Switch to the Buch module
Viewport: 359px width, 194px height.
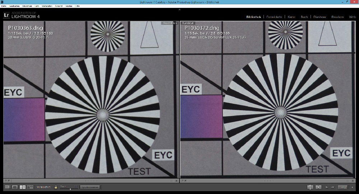[x=304, y=17]
